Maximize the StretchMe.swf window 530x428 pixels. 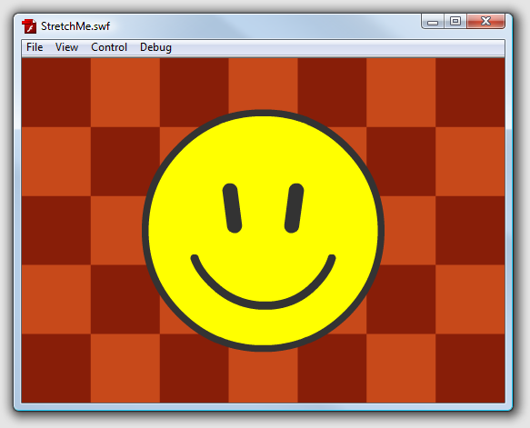(455, 22)
